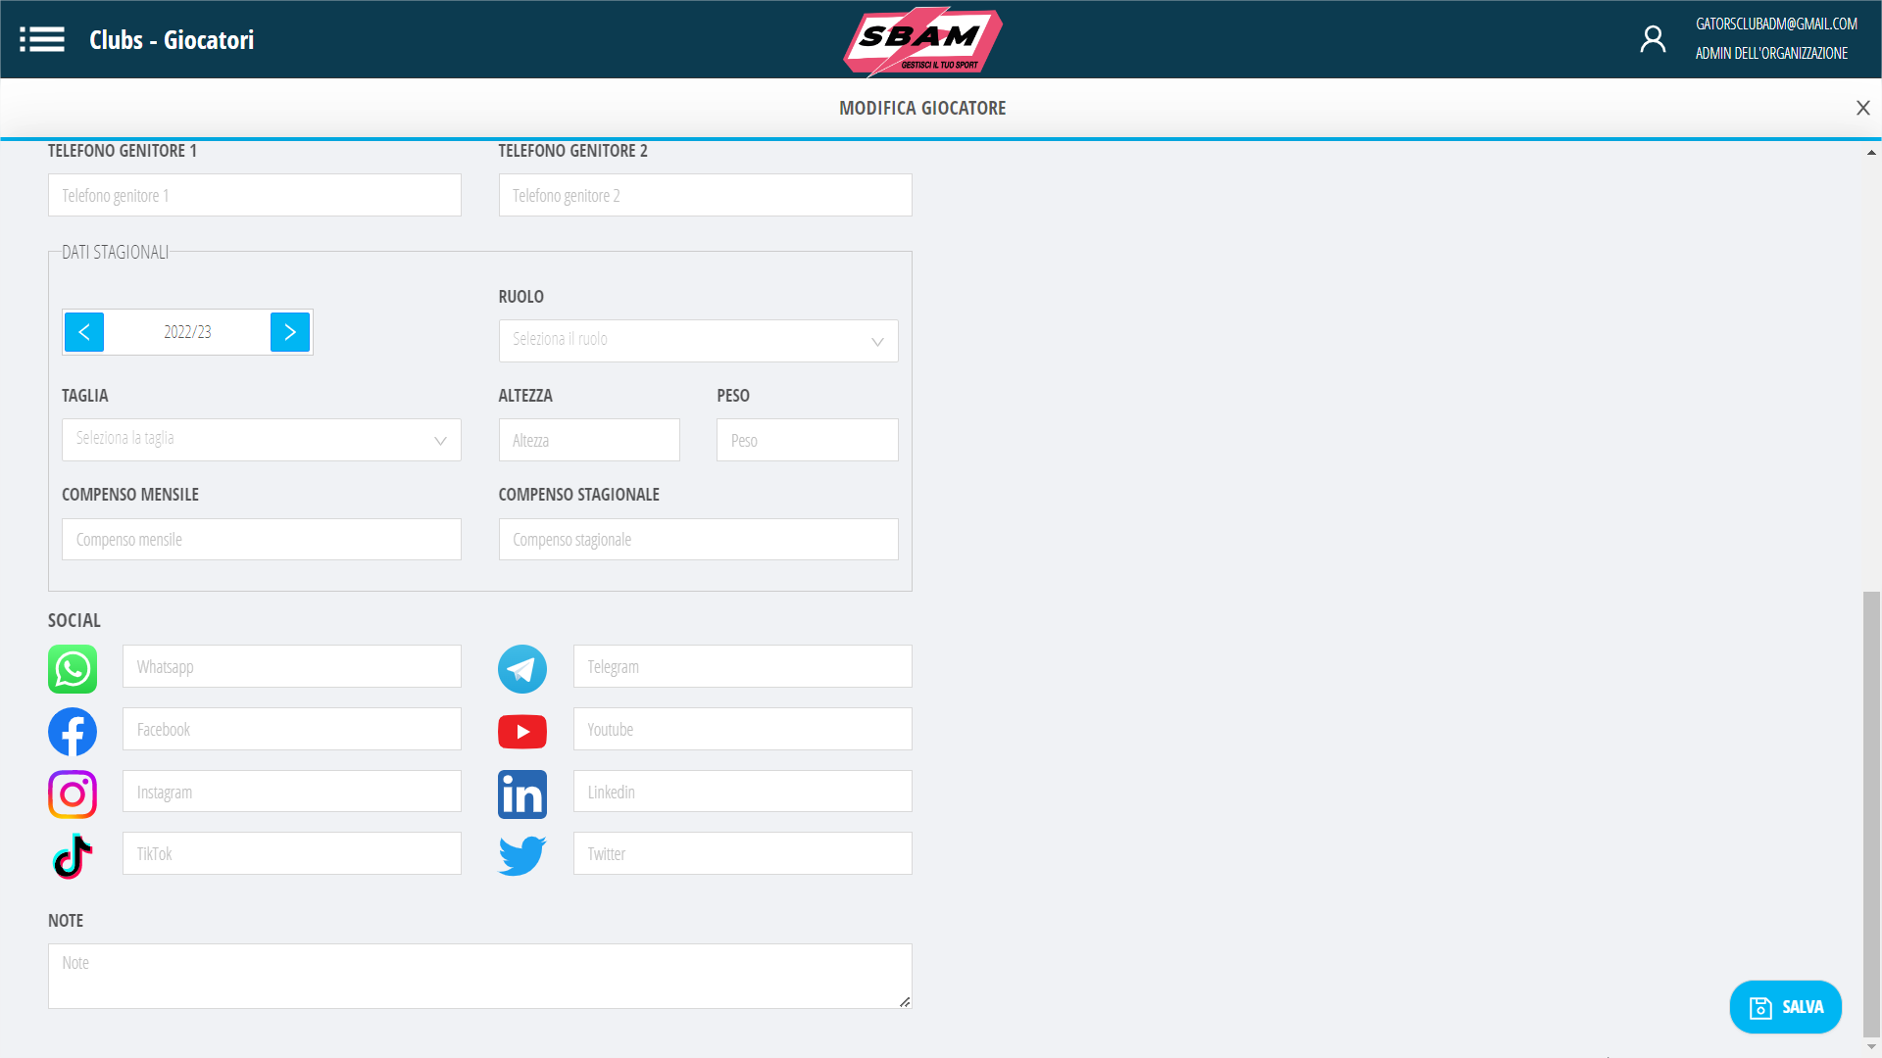Go to previous season from 2022/23
The height and width of the screenshot is (1058, 1882).
point(84,332)
